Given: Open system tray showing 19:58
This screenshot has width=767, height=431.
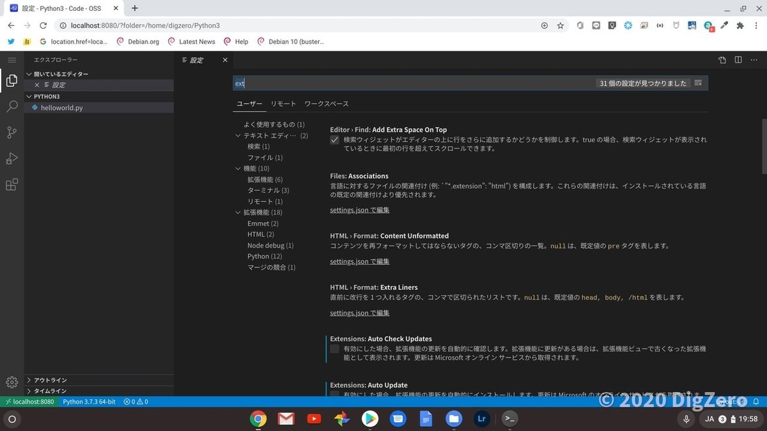Looking at the screenshot, I should (730, 419).
